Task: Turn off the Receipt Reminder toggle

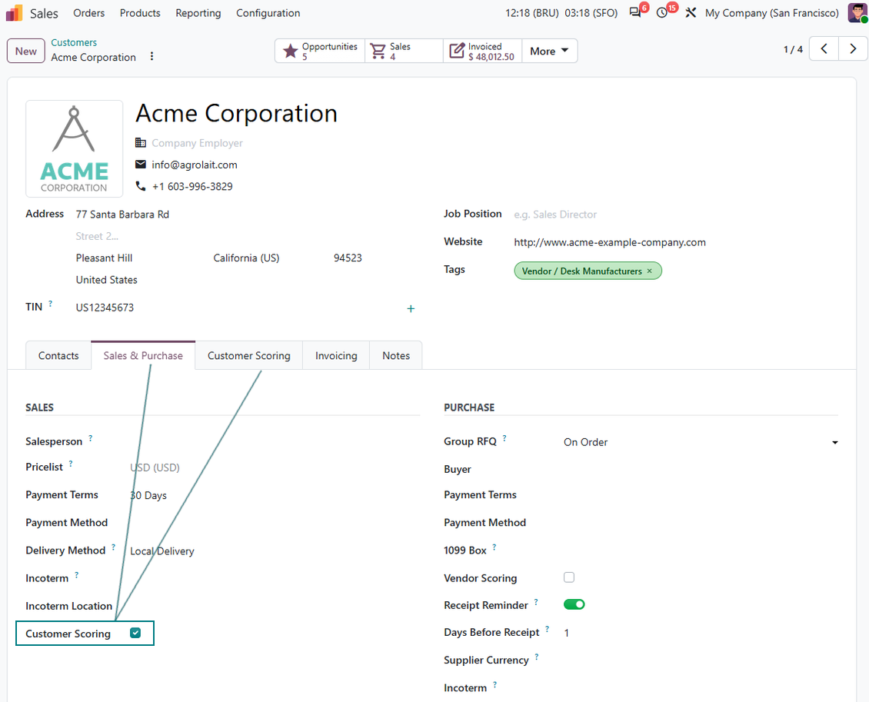Action: 574,604
